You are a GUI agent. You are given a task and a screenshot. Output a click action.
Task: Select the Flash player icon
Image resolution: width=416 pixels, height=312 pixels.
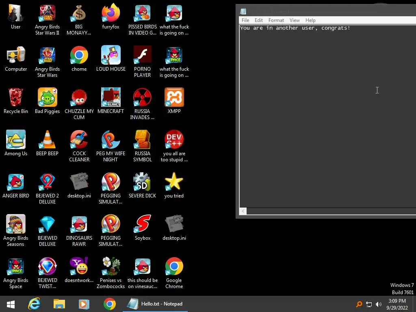(x=143, y=62)
